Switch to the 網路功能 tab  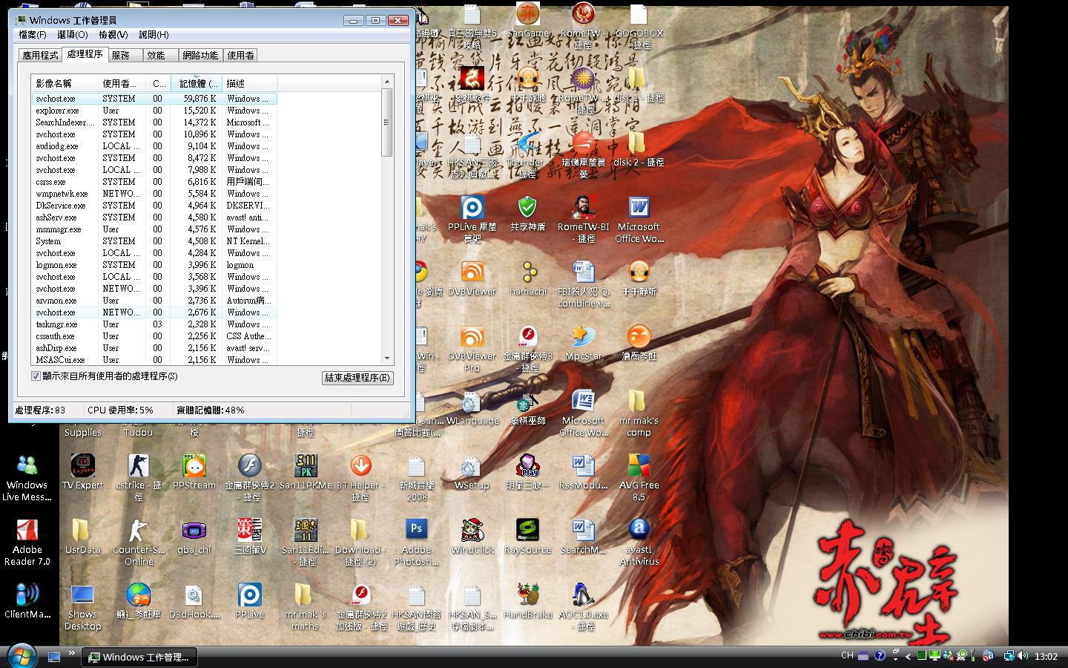(200, 55)
